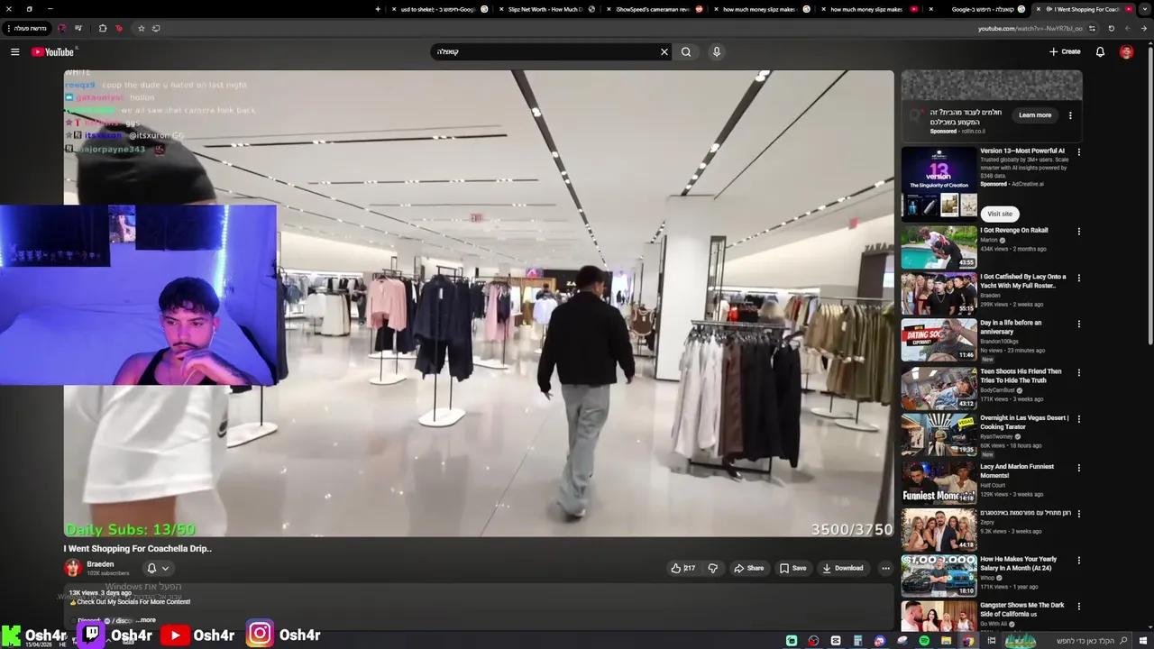
Task: Open How He Makes Your Yearly Salary title
Action: (x=1018, y=563)
